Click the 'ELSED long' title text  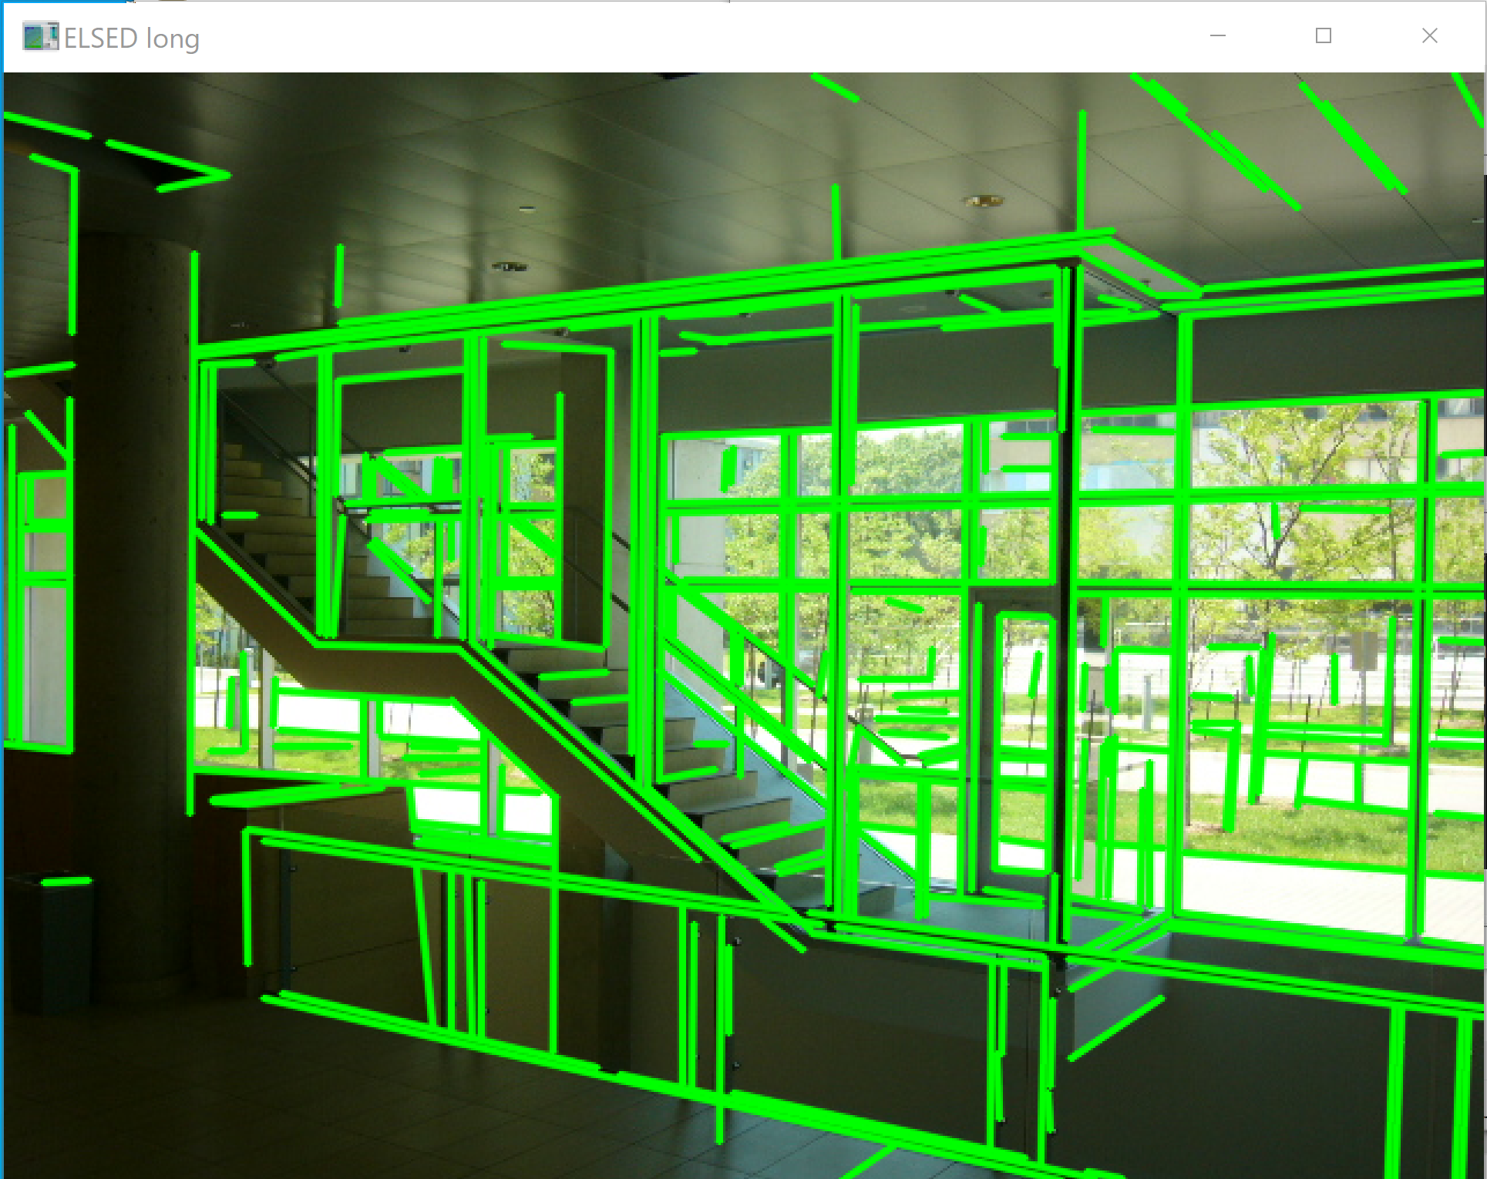132,38
